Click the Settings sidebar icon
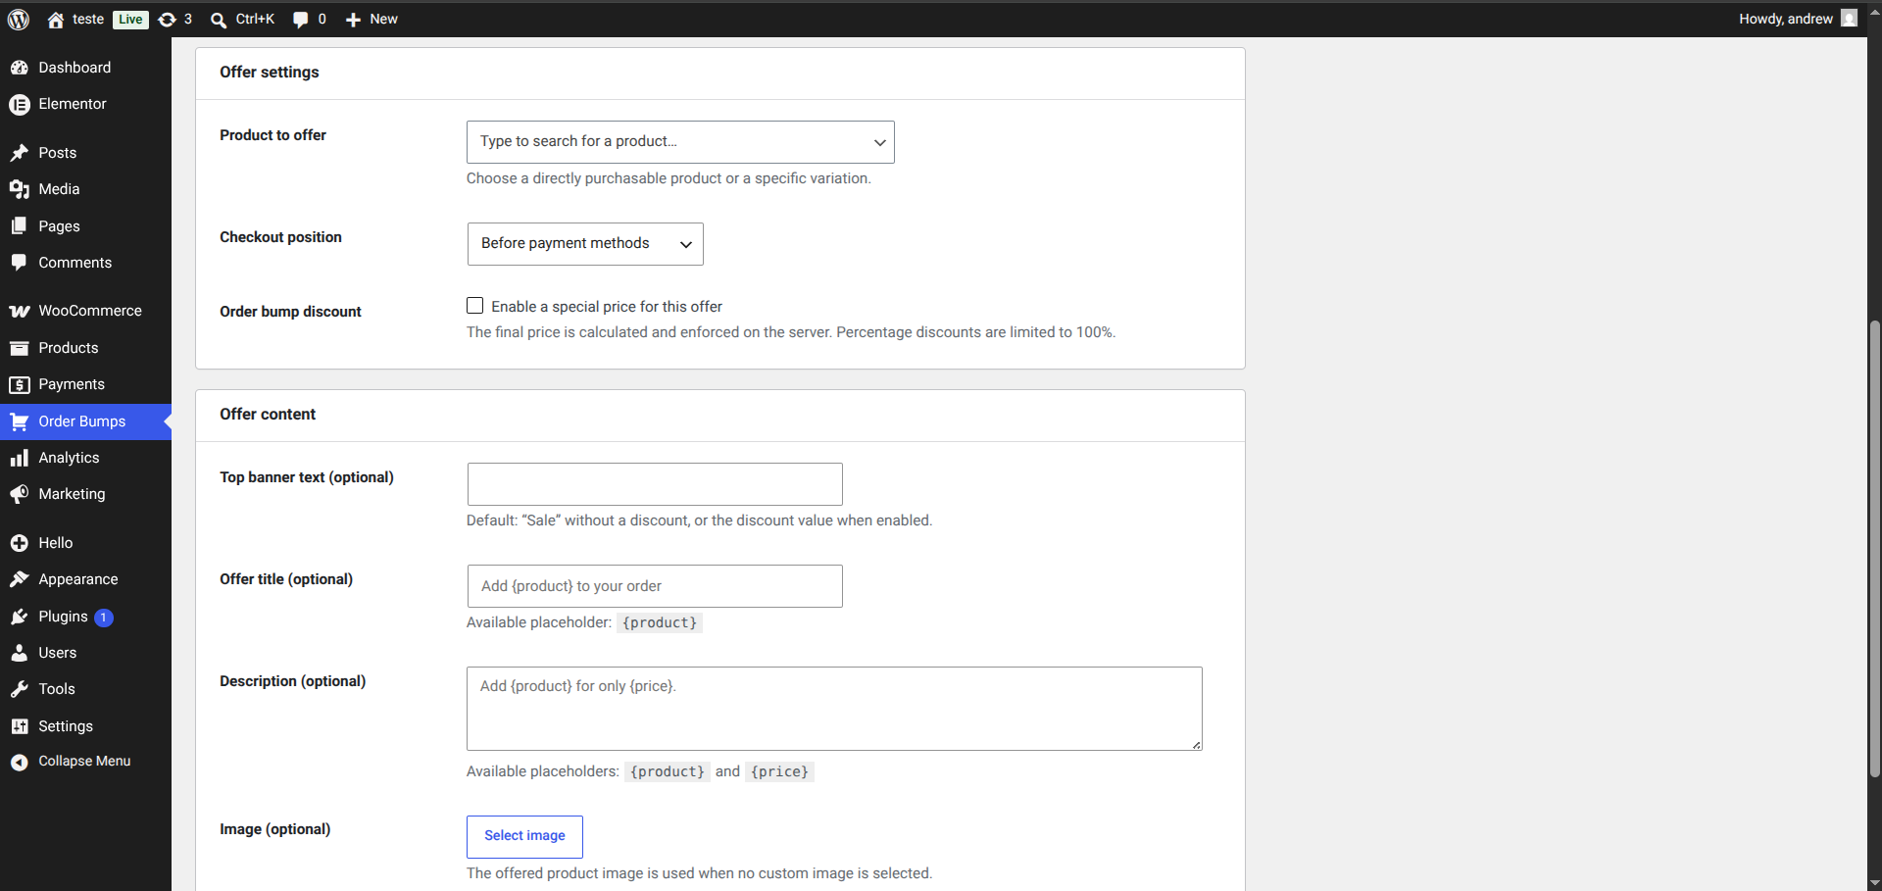 (x=19, y=726)
